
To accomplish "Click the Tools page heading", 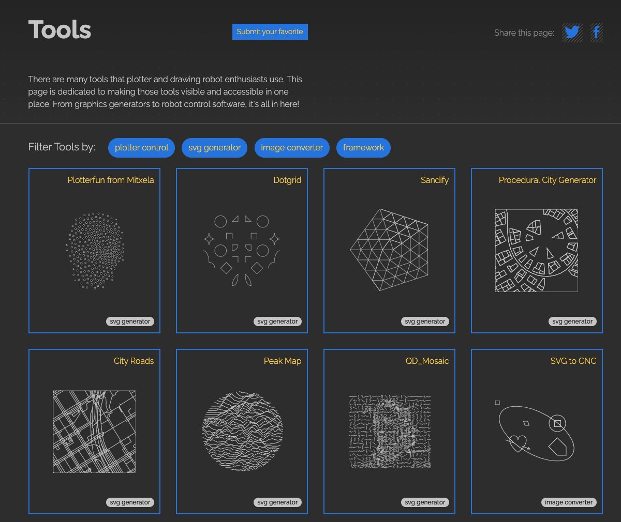I will pos(60,30).
